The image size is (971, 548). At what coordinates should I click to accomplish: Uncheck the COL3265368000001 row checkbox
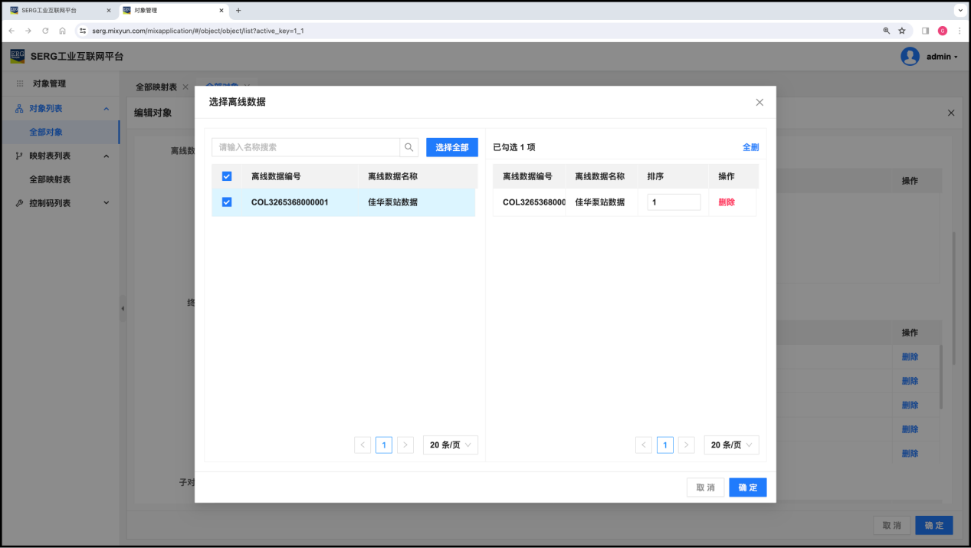point(227,202)
